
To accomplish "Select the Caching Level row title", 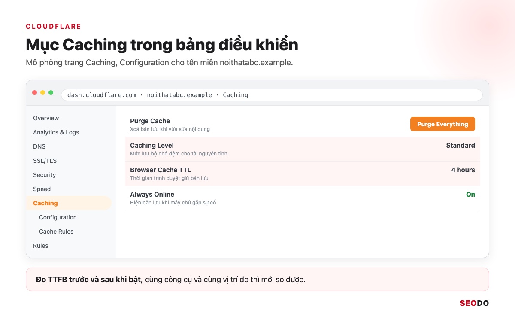I will [152, 146].
